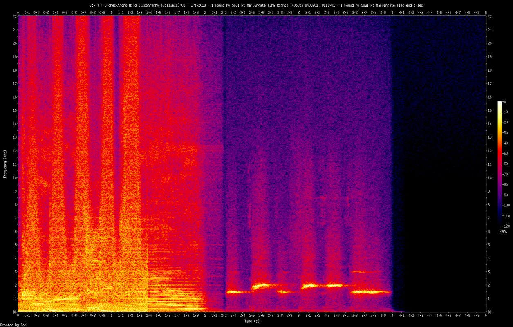
Task: Click the "-40" color scale label
Action: (505, 143)
